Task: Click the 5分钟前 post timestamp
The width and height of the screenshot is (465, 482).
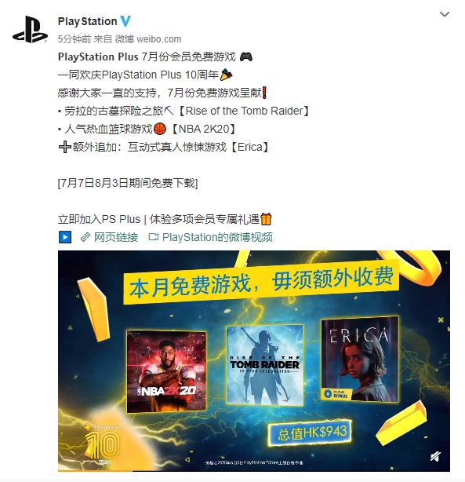Action: point(74,39)
